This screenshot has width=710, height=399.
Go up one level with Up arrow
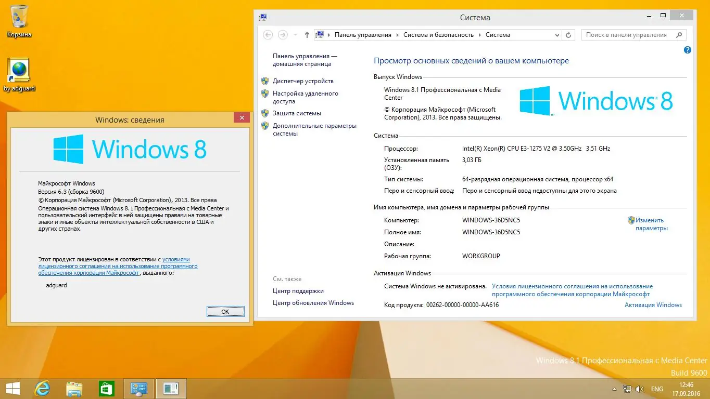[307, 35]
